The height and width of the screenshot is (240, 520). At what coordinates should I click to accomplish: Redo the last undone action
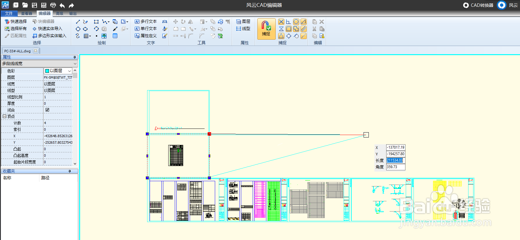(71, 5)
